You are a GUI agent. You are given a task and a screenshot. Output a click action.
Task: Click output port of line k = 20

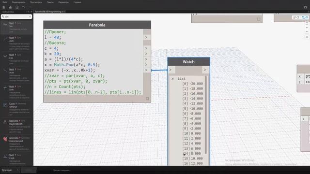pyautogui.click(x=146, y=54)
